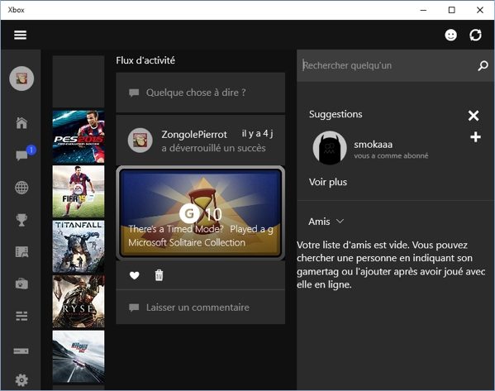This screenshot has width=495, height=391.
Task: Open the FIFA 15 game tile
Action: click(79, 192)
